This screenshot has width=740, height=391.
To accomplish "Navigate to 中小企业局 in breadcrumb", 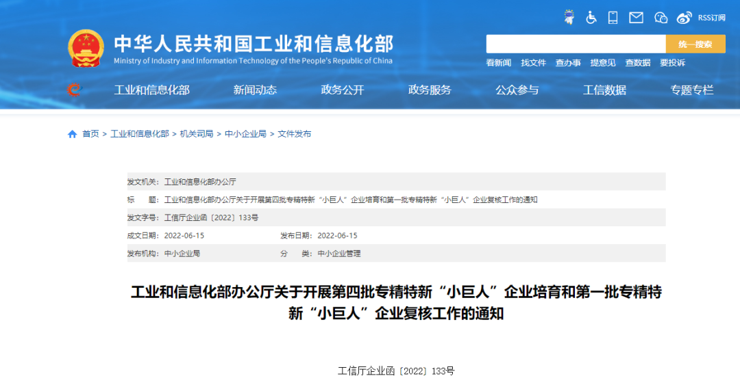I will point(245,134).
